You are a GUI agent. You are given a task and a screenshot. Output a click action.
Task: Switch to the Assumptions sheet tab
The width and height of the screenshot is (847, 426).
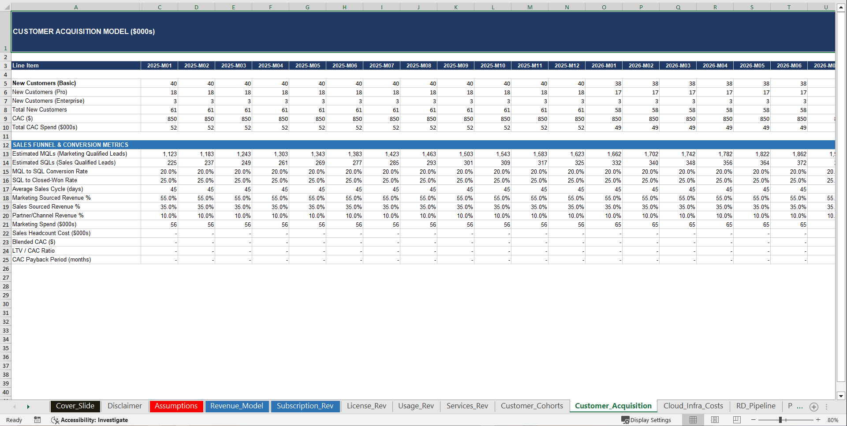click(x=176, y=406)
